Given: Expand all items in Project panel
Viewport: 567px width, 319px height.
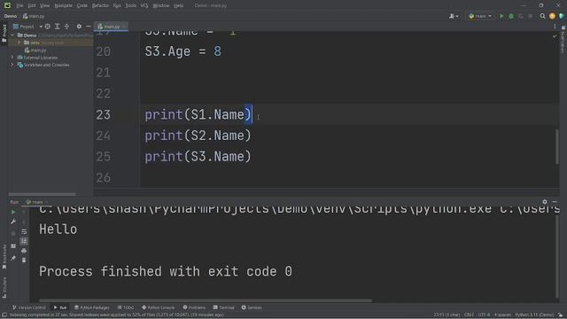Looking at the screenshot, I should [x=57, y=27].
